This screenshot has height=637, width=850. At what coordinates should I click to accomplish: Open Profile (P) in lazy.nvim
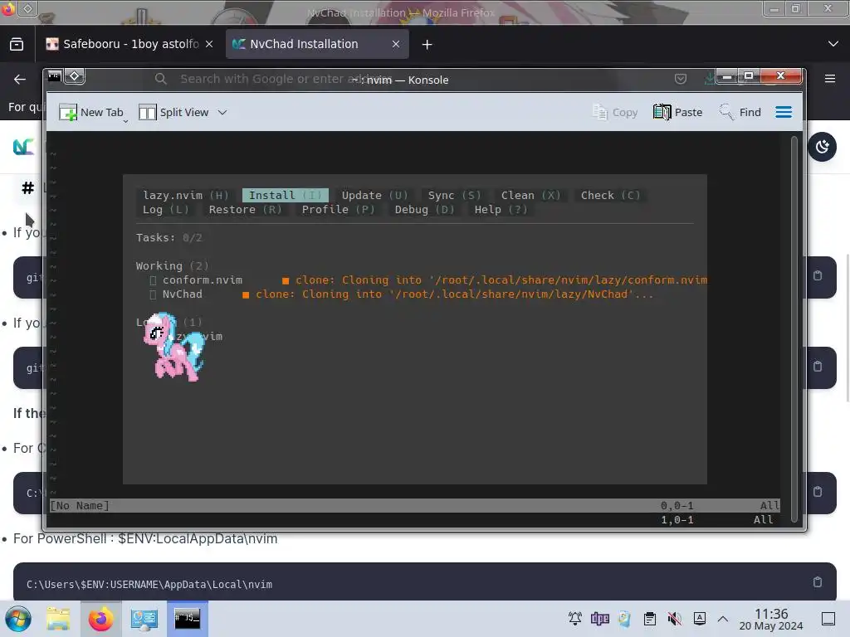(339, 210)
